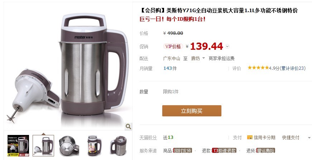Click the VIP价格 promotion tag
The width and height of the screenshot is (312, 160).
click(x=173, y=47)
